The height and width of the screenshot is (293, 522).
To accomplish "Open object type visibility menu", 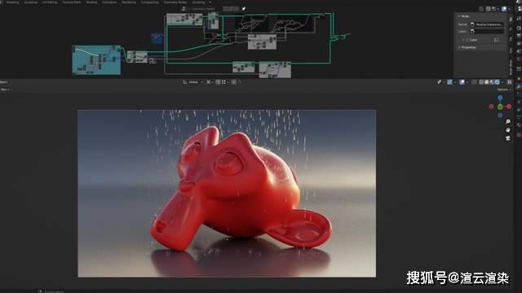I will [440, 82].
